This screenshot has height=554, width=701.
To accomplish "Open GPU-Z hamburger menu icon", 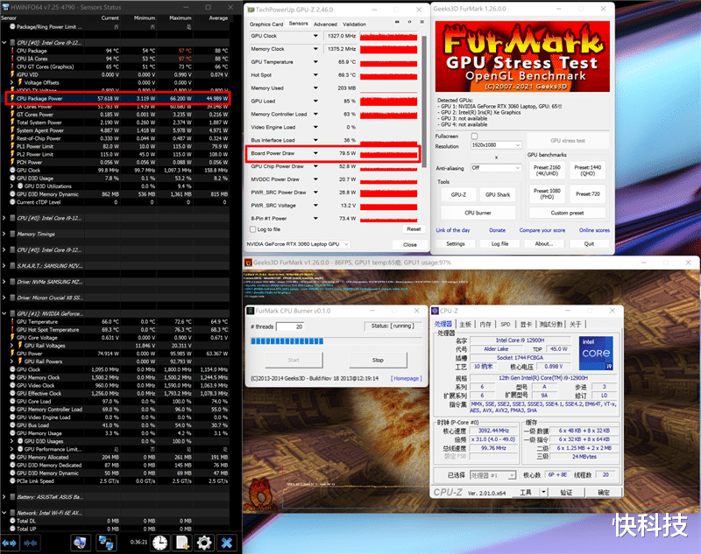I will pyautogui.click(x=421, y=21).
